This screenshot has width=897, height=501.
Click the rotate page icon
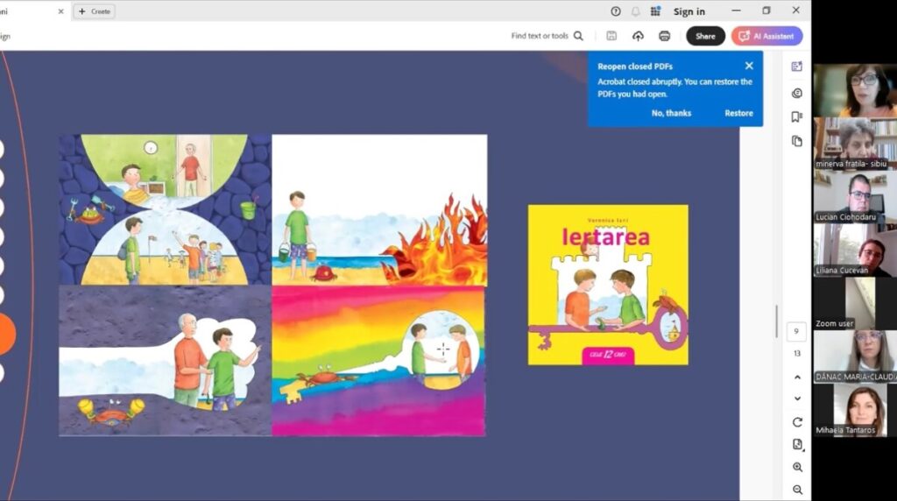[x=797, y=422]
